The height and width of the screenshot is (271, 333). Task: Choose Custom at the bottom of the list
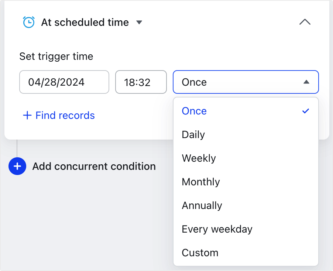[200, 253]
